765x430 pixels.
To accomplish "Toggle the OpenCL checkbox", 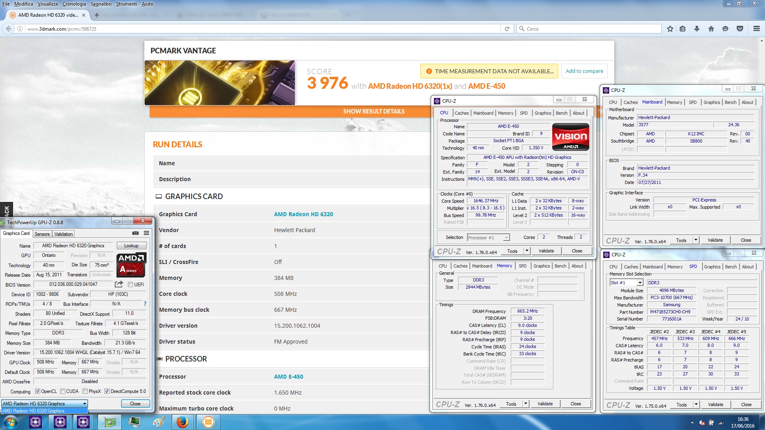I will (x=37, y=391).
